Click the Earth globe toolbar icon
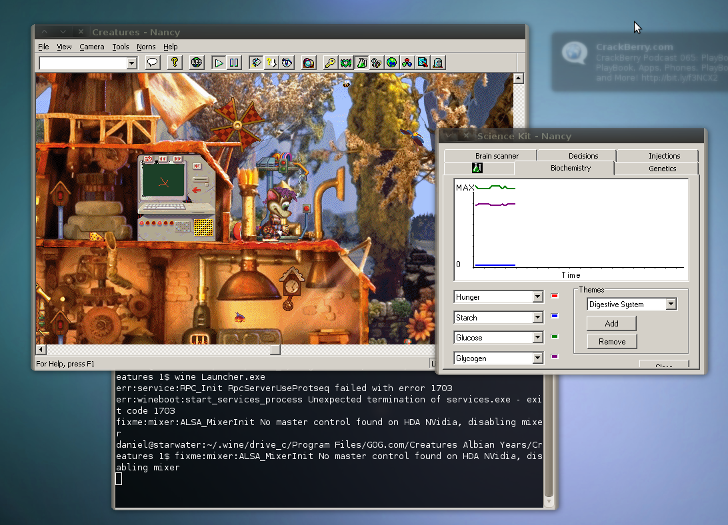The width and height of the screenshot is (728, 525). 392,63
